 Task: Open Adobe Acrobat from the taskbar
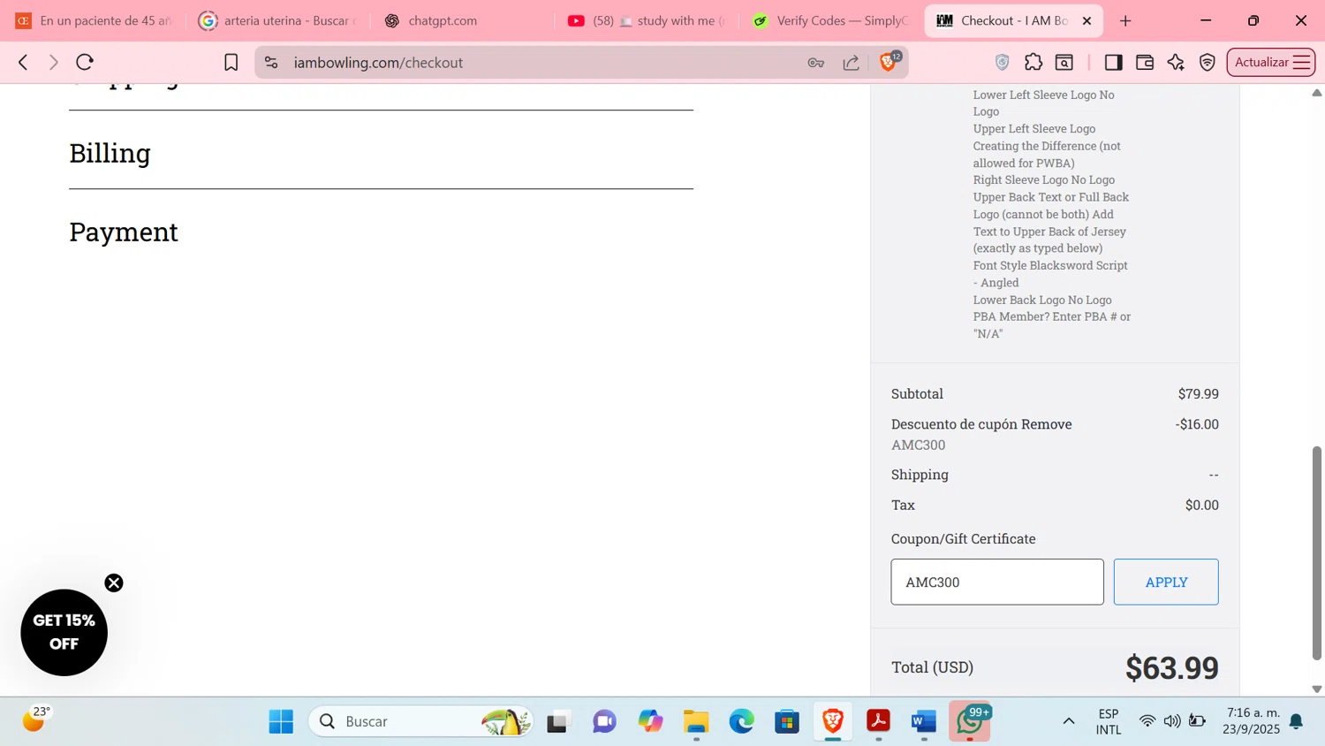point(878,721)
